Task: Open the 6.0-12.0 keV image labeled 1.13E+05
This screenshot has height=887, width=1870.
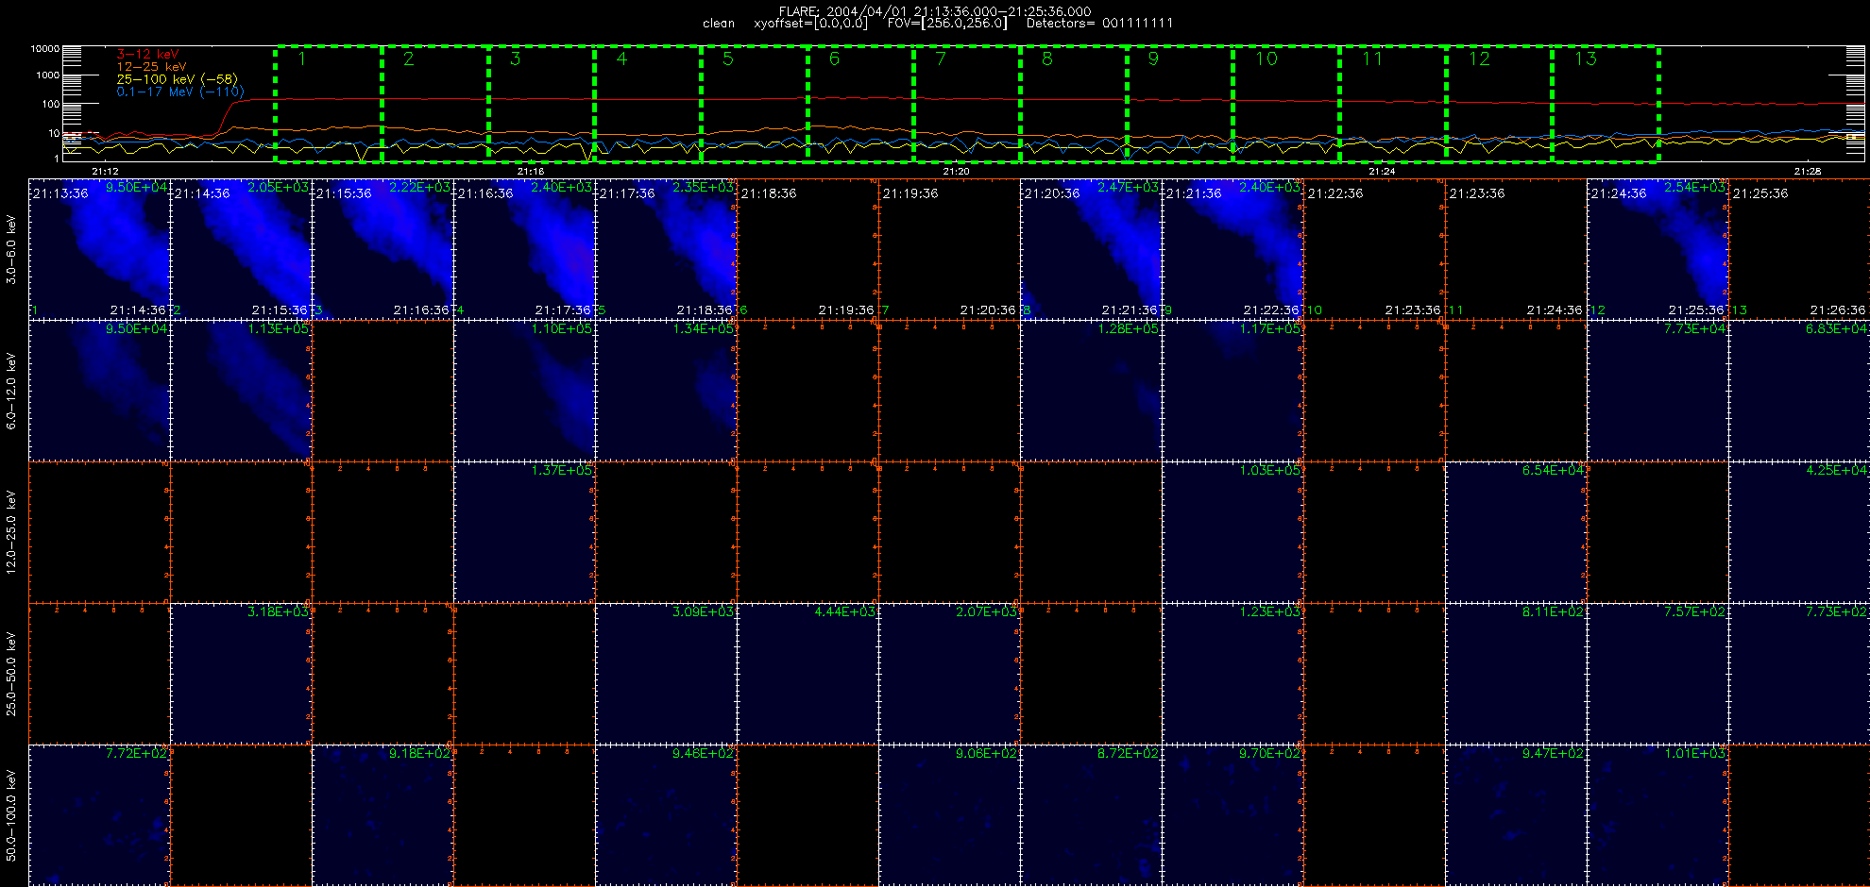Action: tap(242, 391)
